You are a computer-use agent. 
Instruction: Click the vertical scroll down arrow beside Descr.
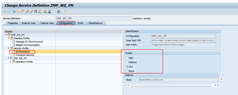coord(221,82)
